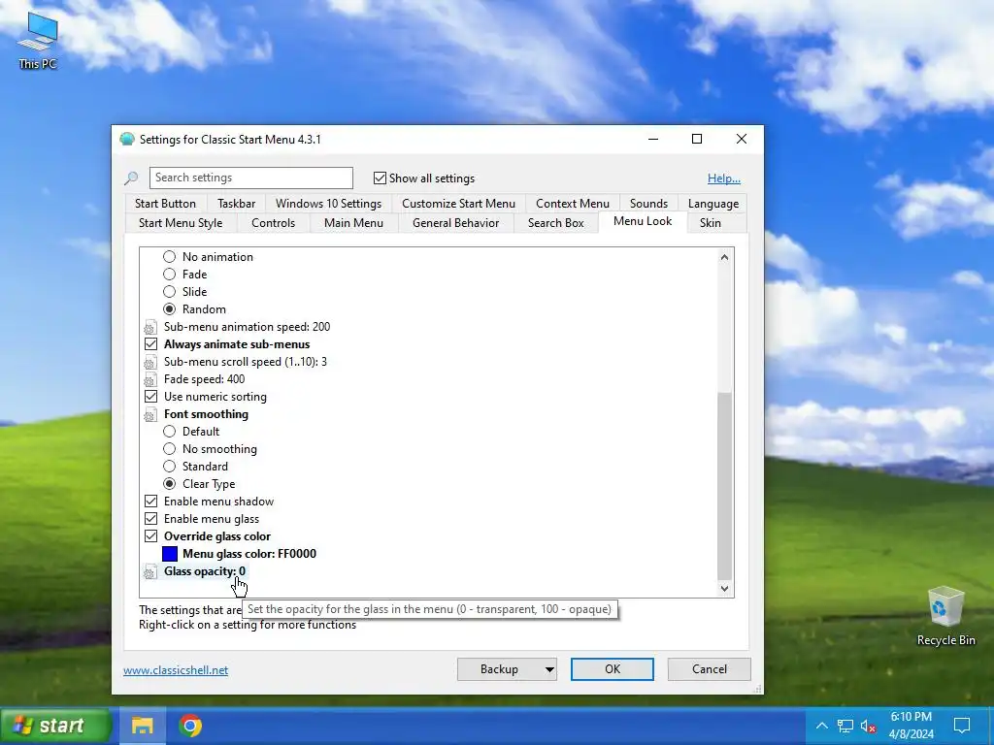Open the Recycle Bin desktop icon
This screenshot has height=745, width=994.
point(945,616)
